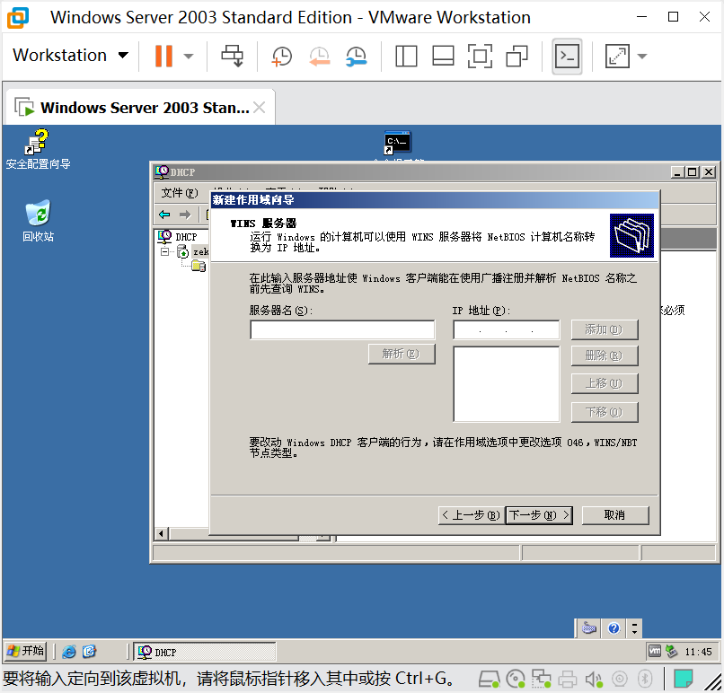Click the 添加(D) add button

coord(605,329)
